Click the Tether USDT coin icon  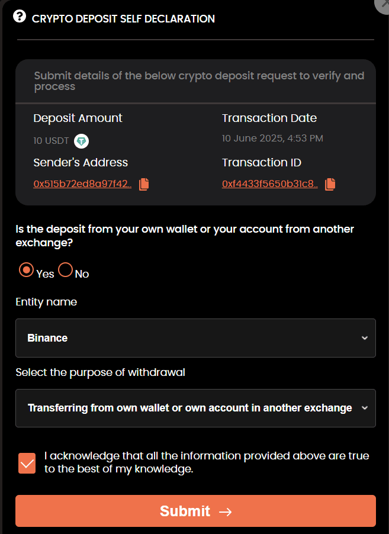pos(81,141)
